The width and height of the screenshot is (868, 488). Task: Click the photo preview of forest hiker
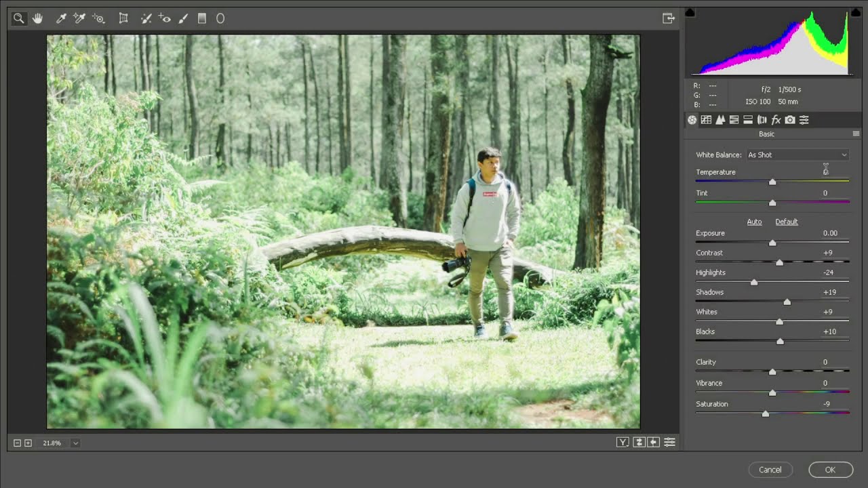pos(343,232)
